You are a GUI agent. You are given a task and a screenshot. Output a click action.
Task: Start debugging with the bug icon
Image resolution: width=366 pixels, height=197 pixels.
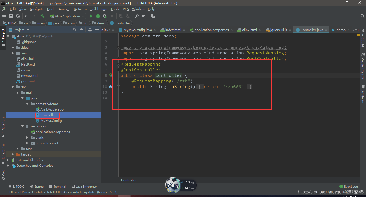[x=98, y=16]
